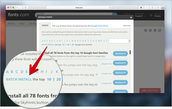Click the font list scrollbar thumb

pyautogui.click(x=130, y=52)
